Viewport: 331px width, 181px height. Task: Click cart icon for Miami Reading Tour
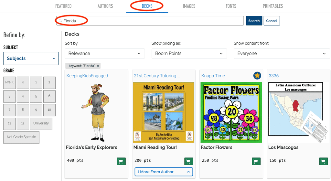pos(188,161)
